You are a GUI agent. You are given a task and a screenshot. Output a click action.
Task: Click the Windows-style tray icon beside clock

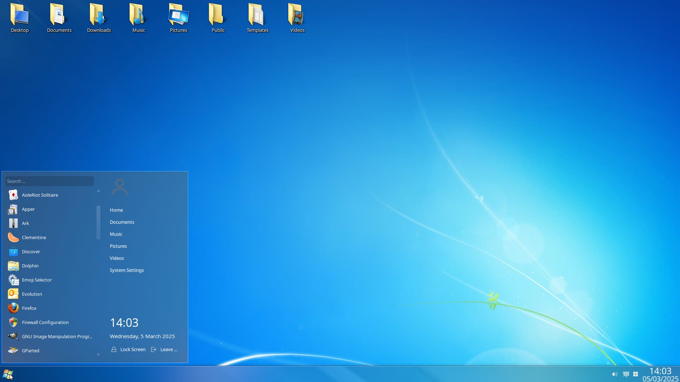(635, 374)
